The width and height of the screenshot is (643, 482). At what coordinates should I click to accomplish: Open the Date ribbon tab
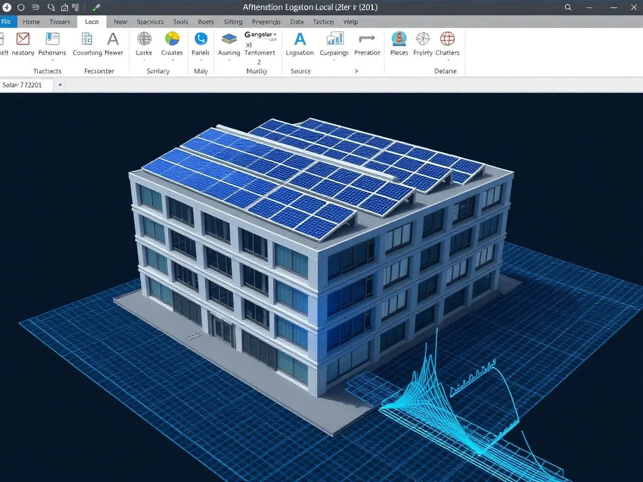(x=297, y=22)
